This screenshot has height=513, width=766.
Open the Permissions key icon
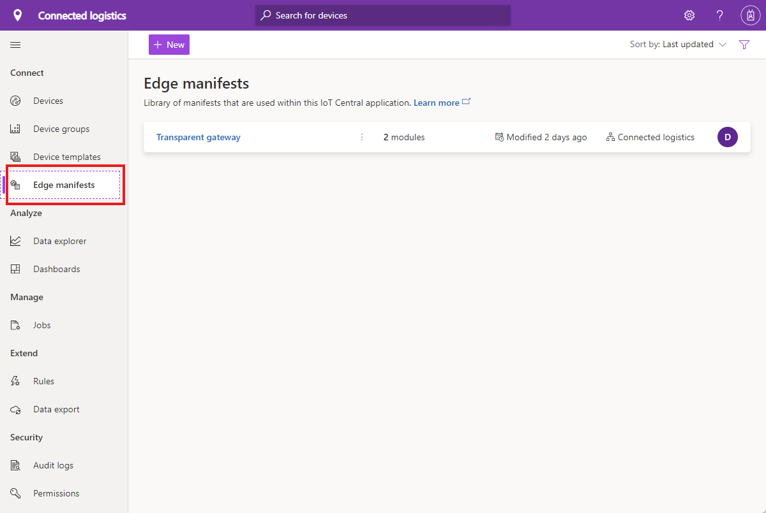[15, 493]
